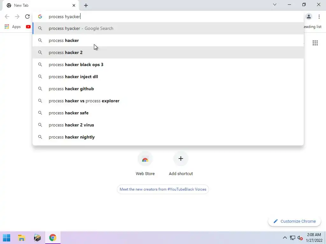
Task: Click the Customize Chrome button
Action: [294, 221]
